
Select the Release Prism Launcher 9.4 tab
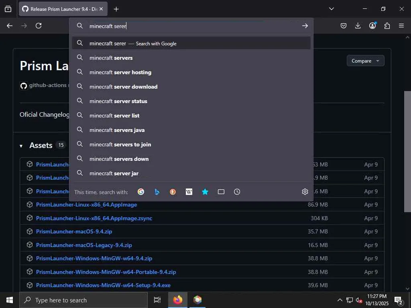63,9
